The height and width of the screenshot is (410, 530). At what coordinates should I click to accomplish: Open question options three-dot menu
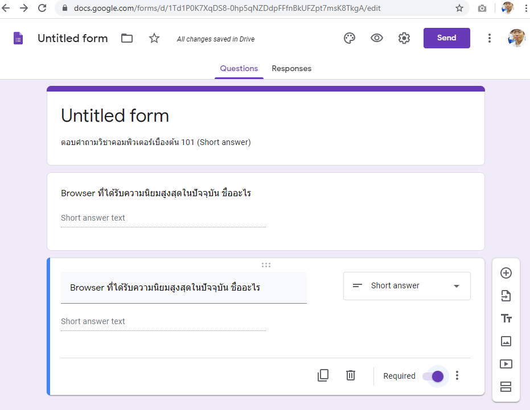457,376
